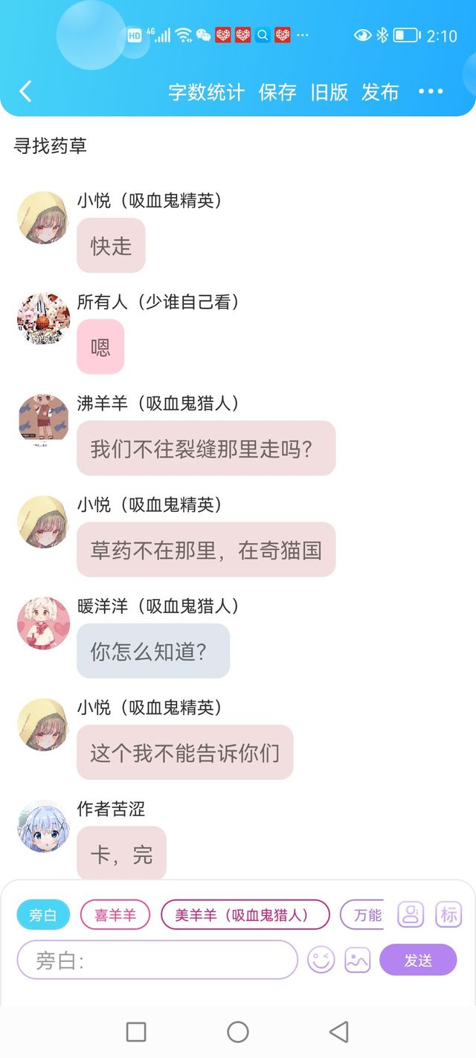The width and height of the screenshot is (476, 1058).
Task: Tap the back arrow in header
Action: pos(25,92)
